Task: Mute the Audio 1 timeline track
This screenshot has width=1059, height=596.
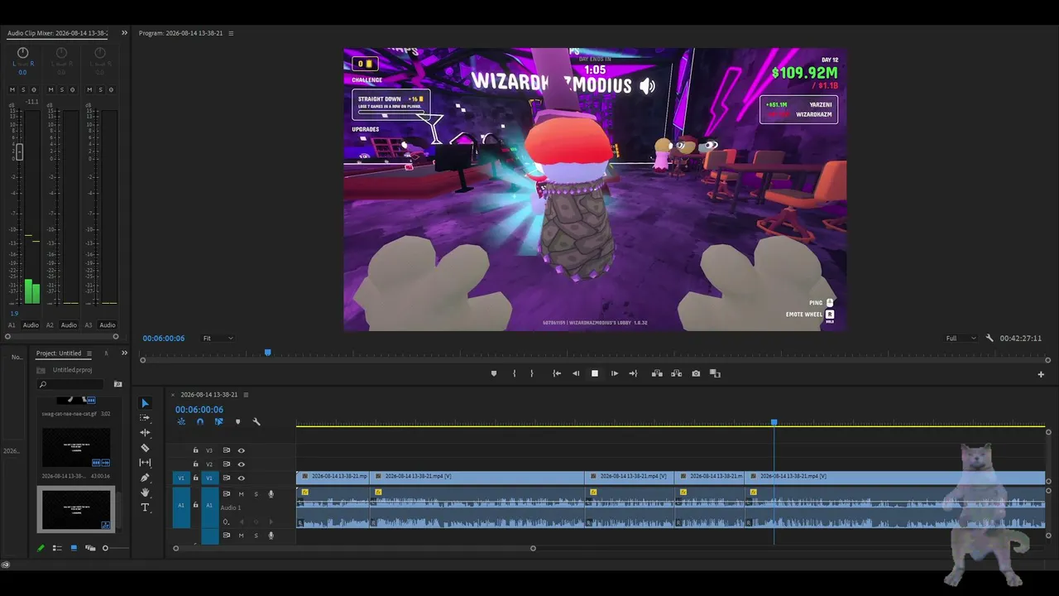Action: 241,494
